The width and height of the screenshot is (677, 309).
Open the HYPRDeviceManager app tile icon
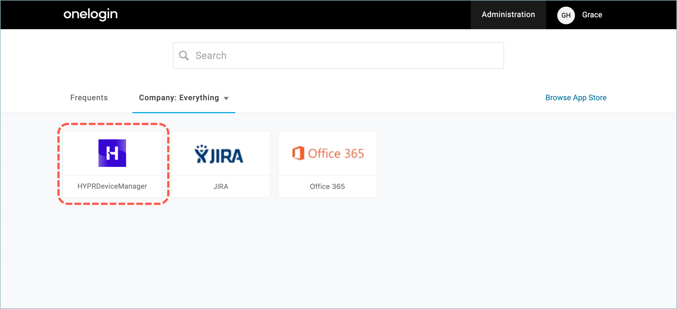112,153
